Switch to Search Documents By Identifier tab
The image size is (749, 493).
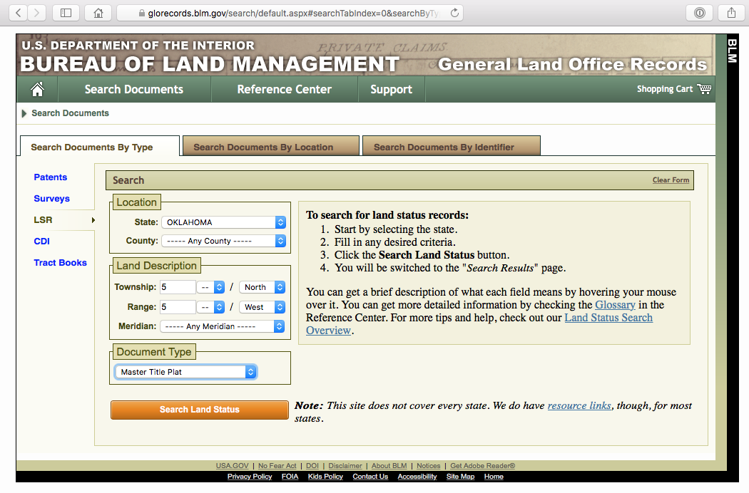pyautogui.click(x=451, y=146)
